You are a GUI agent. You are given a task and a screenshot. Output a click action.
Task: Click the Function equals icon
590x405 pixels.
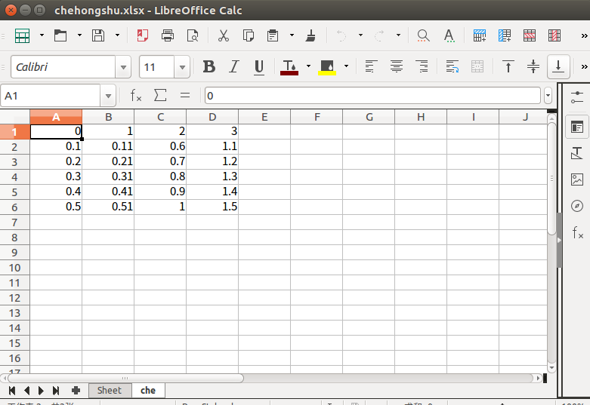click(x=185, y=96)
